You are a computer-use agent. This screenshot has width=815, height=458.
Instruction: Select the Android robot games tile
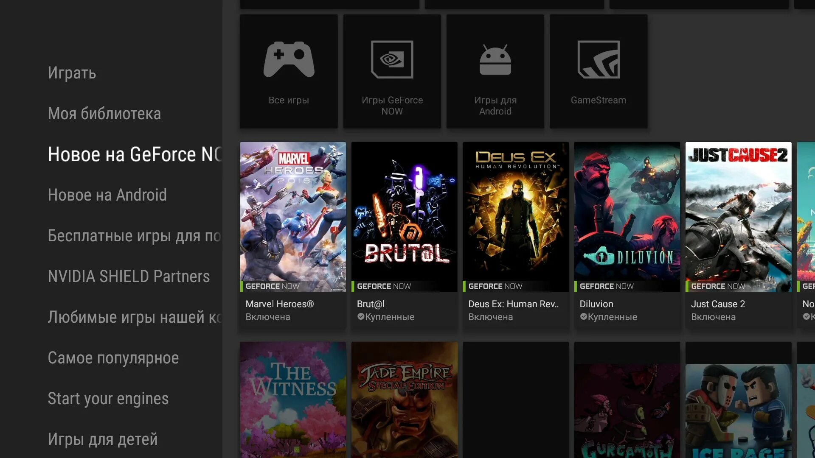[495, 71]
